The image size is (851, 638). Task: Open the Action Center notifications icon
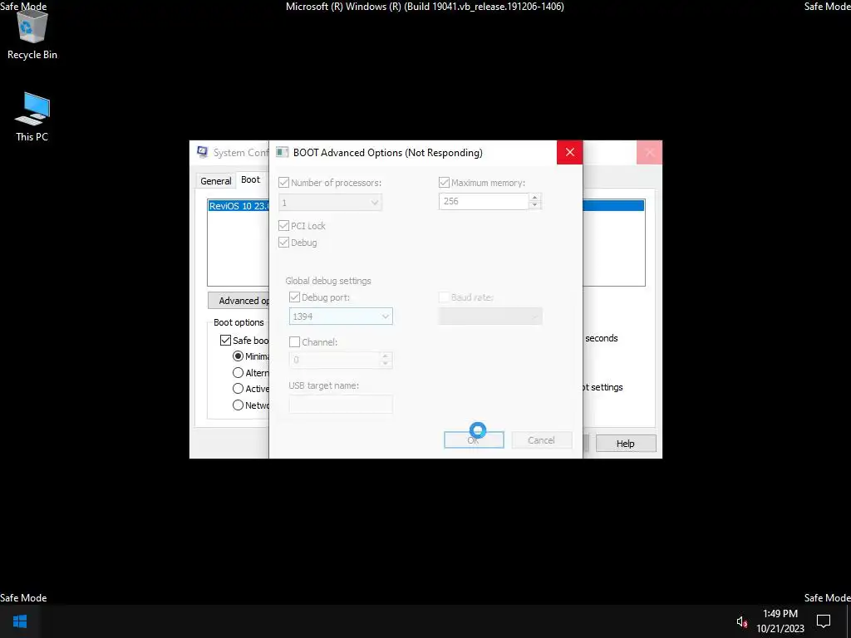824,621
